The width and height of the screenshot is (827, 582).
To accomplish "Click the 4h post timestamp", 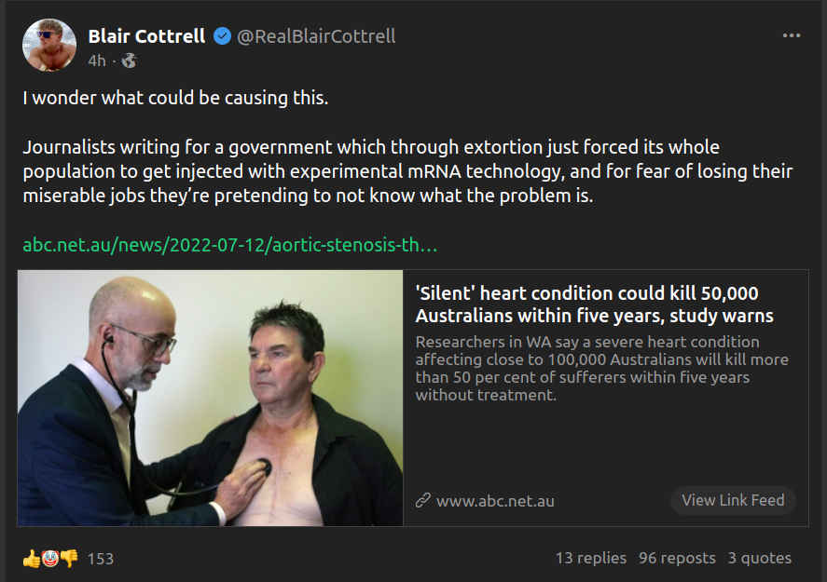I will pyautogui.click(x=97, y=61).
